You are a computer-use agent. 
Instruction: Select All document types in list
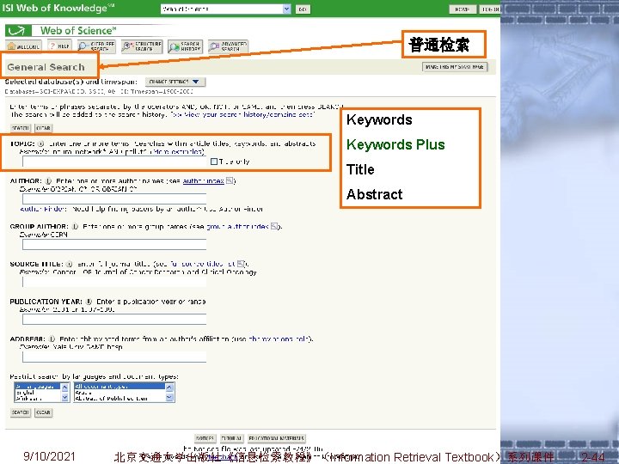tap(120, 387)
